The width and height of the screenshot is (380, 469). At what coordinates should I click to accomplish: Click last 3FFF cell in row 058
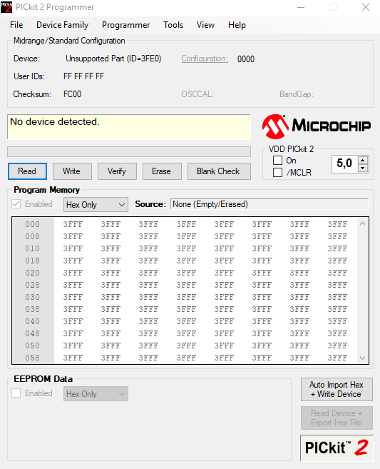[x=337, y=358]
